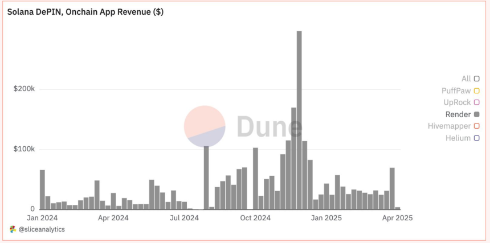Click the Jul 2024 x-axis label
The image size is (490, 243).
tap(184, 217)
